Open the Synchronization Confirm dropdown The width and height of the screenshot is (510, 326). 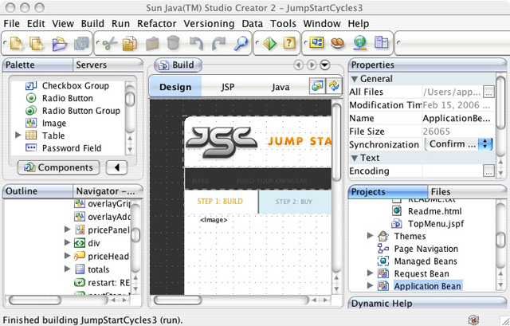(x=459, y=144)
